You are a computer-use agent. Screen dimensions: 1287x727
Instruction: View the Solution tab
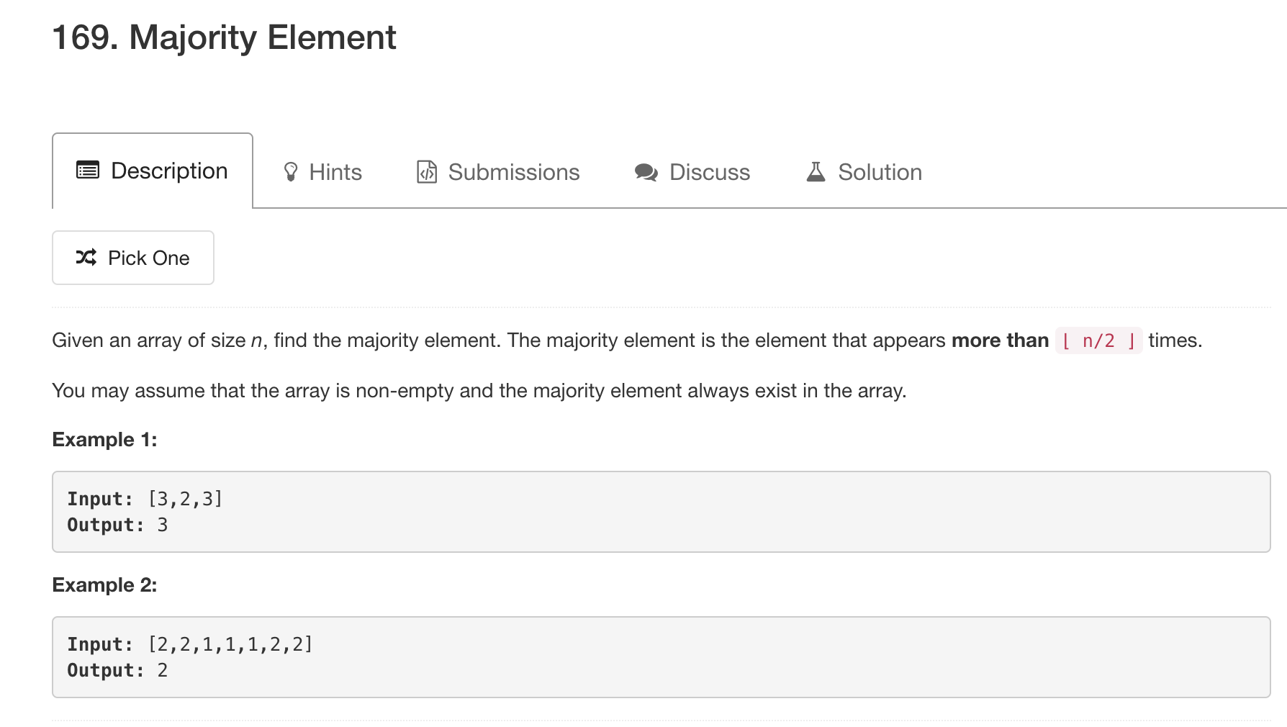(864, 172)
